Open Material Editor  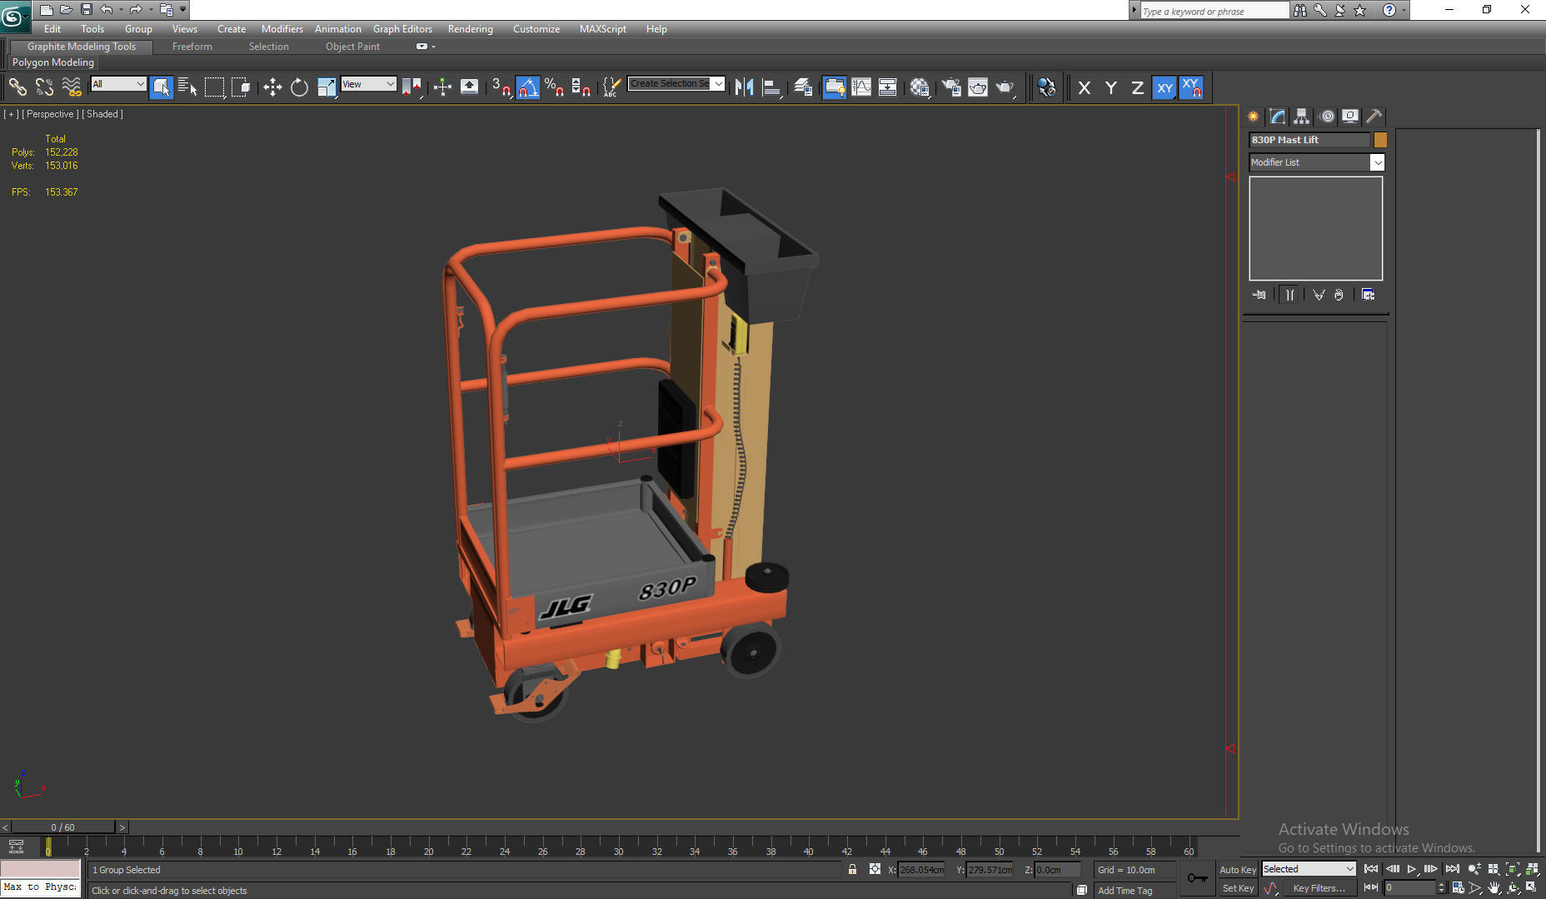point(920,87)
